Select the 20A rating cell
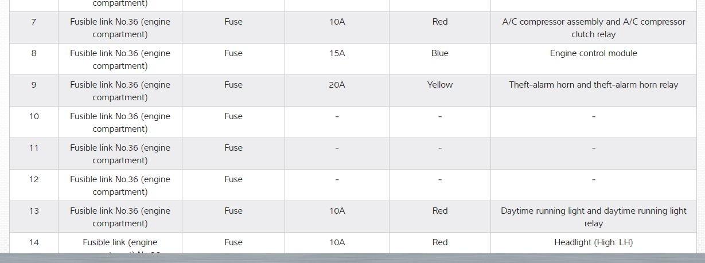 337,85
